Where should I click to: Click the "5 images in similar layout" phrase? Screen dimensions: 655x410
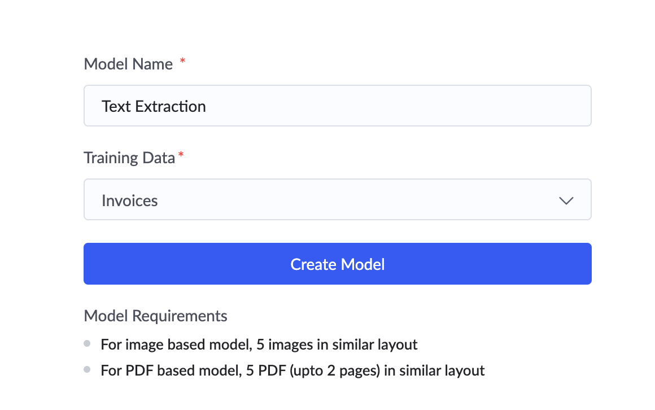(337, 344)
